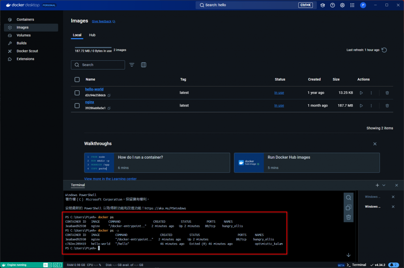Toggle the Terminal from the status bar
Screen dimensions: 404x268
[356, 265]
